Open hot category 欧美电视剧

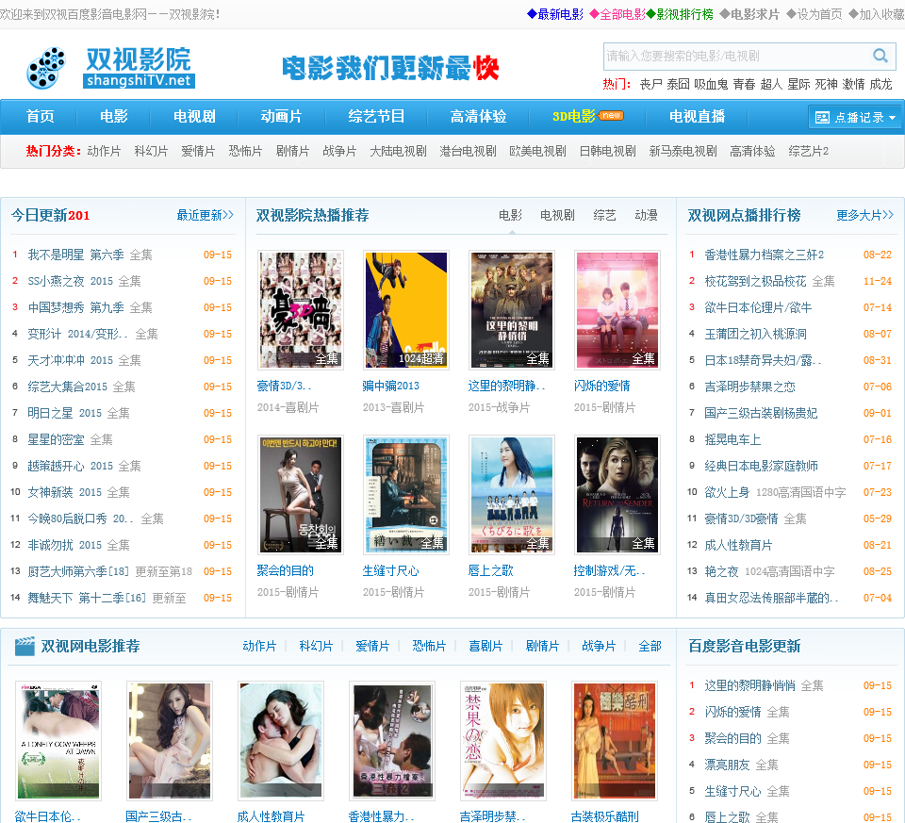pos(537,151)
